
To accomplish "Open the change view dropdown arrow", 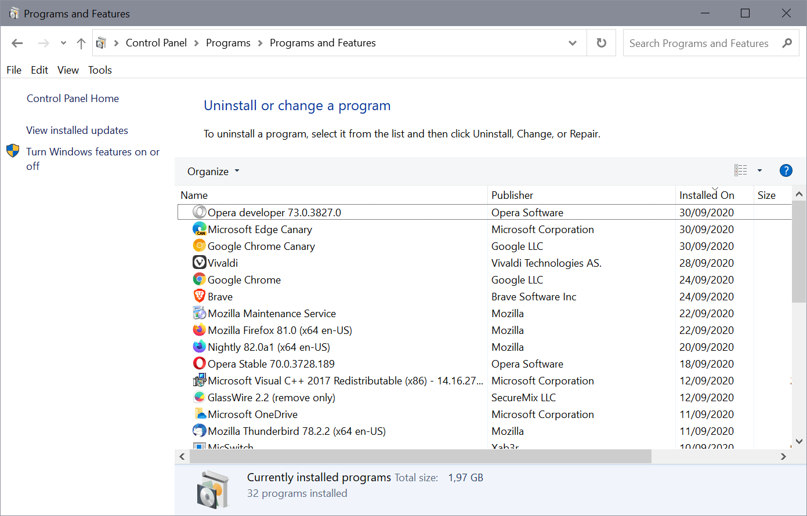I will coord(760,170).
